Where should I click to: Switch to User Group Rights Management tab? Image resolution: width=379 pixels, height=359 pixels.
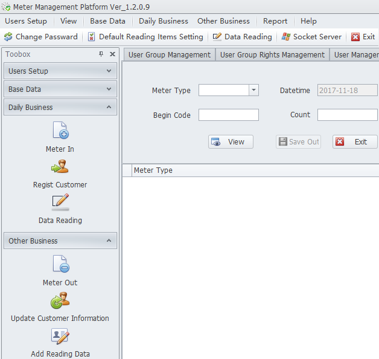272,55
